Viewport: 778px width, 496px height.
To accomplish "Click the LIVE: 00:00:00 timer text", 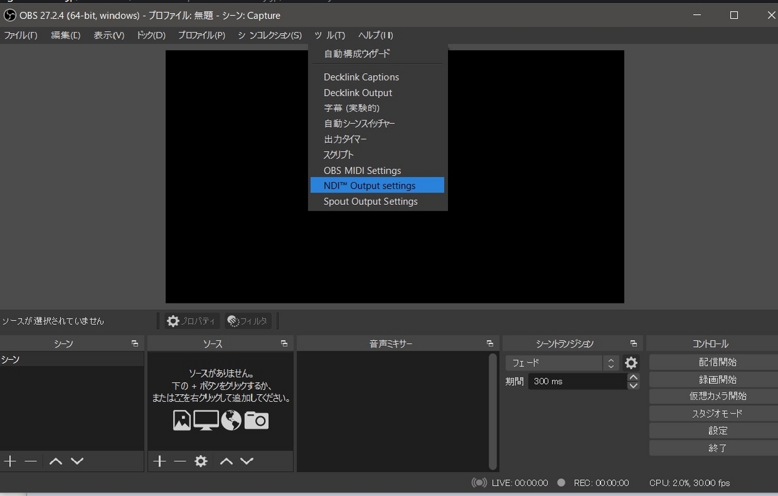I will pyautogui.click(x=519, y=483).
